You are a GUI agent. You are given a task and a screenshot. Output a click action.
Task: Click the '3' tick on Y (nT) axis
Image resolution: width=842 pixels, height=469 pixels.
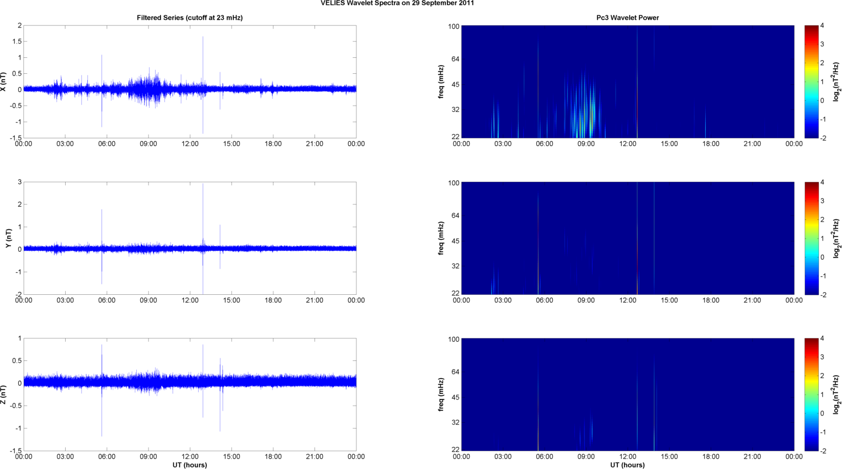click(x=20, y=182)
